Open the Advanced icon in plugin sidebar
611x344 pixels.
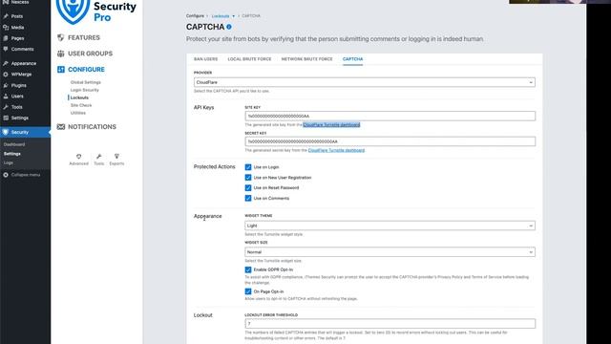pyautogui.click(x=78, y=157)
